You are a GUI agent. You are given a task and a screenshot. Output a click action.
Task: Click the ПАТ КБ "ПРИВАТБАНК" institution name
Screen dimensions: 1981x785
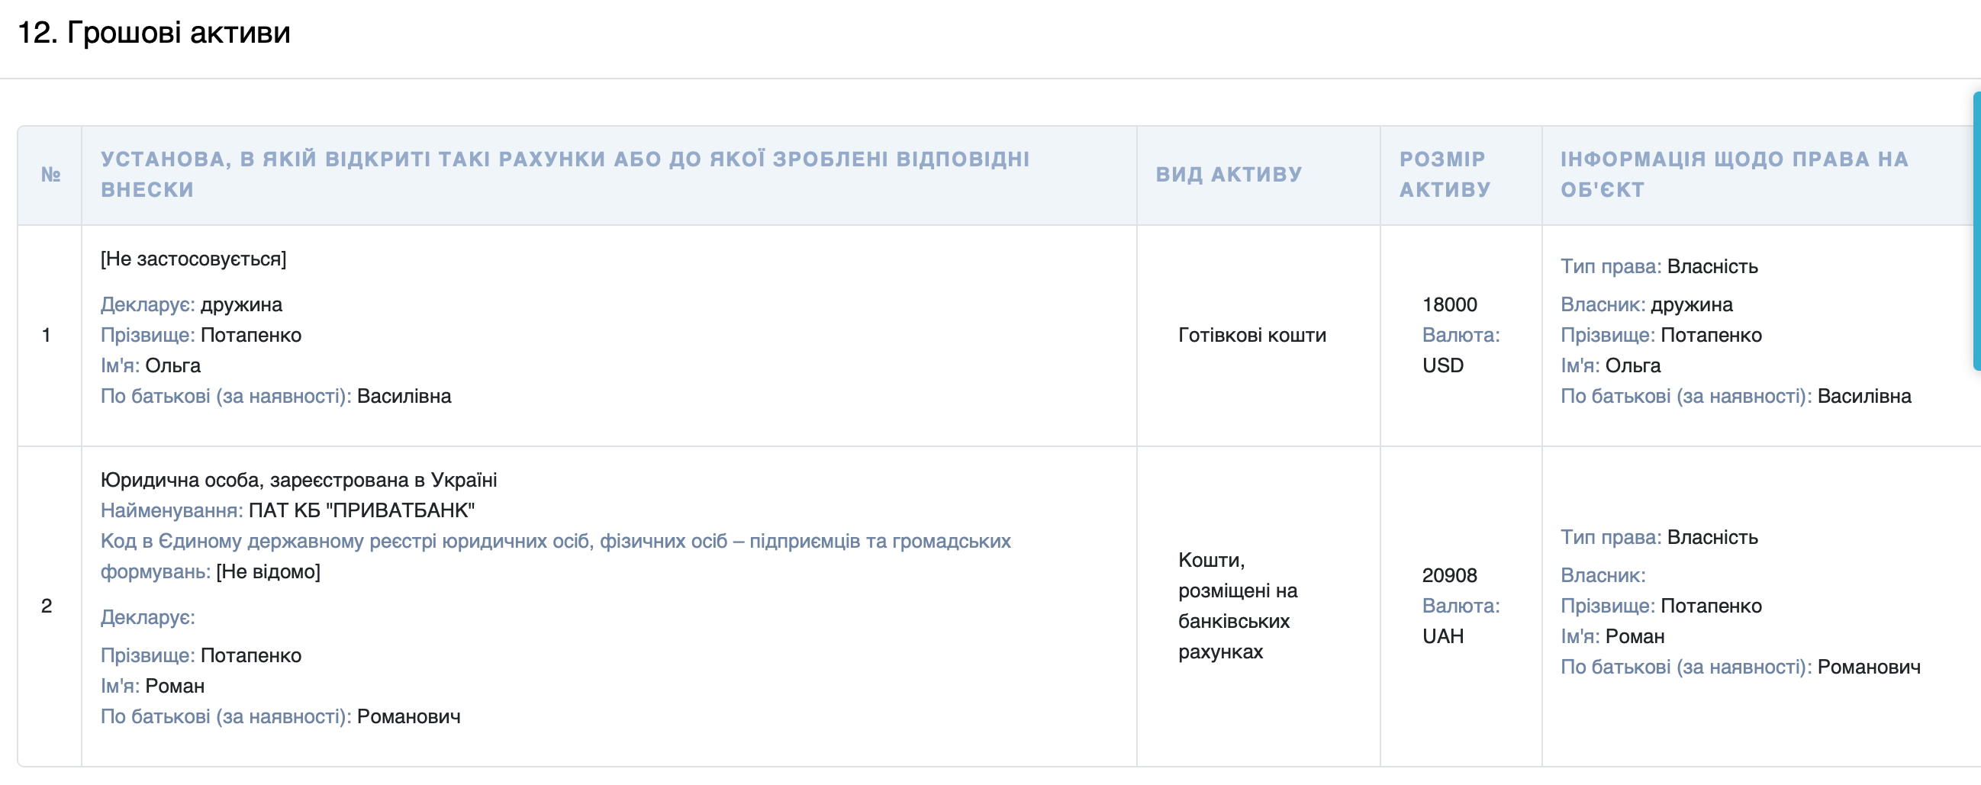(362, 510)
